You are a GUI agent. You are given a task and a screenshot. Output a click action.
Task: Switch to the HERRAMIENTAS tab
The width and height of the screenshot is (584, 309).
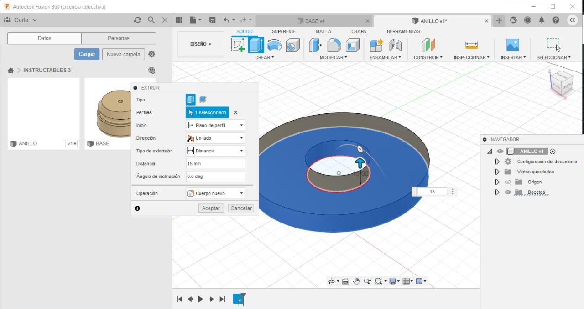403,31
